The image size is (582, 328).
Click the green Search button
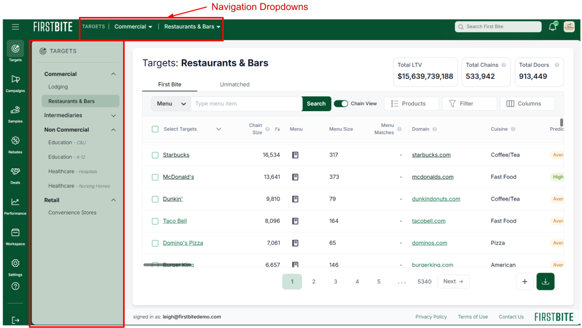pyautogui.click(x=317, y=104)
